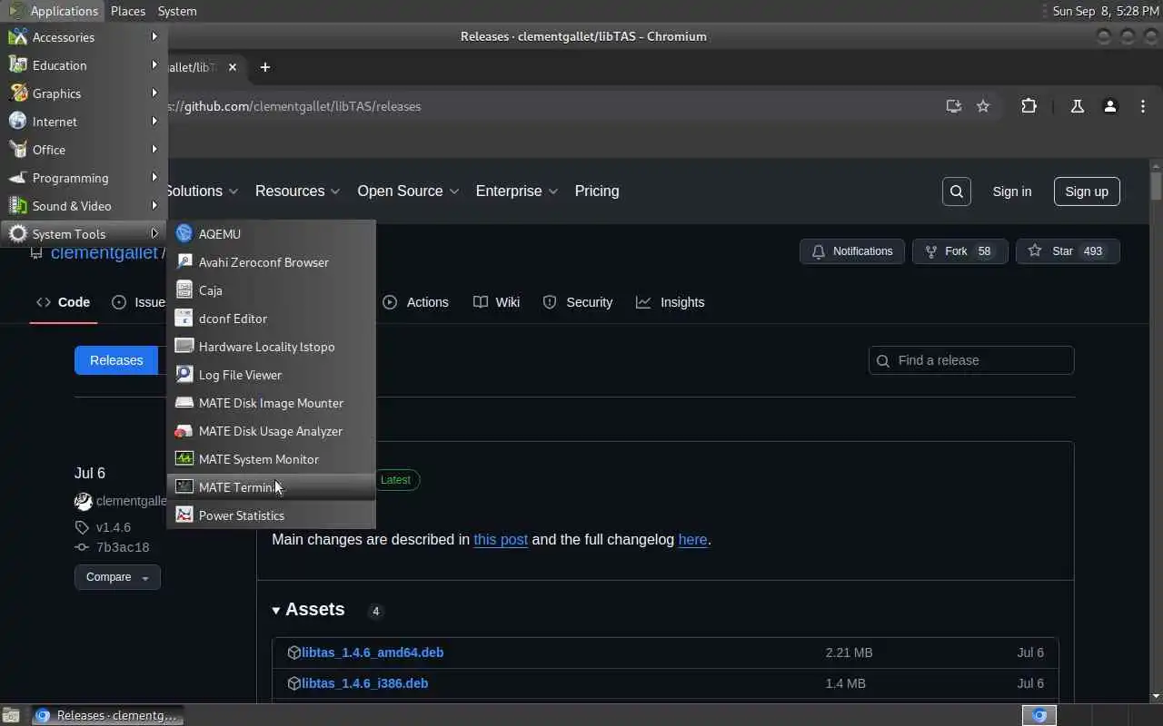Open Power Statistics
This screenshot has height=726, width=1163.
(x=271, y=515)
